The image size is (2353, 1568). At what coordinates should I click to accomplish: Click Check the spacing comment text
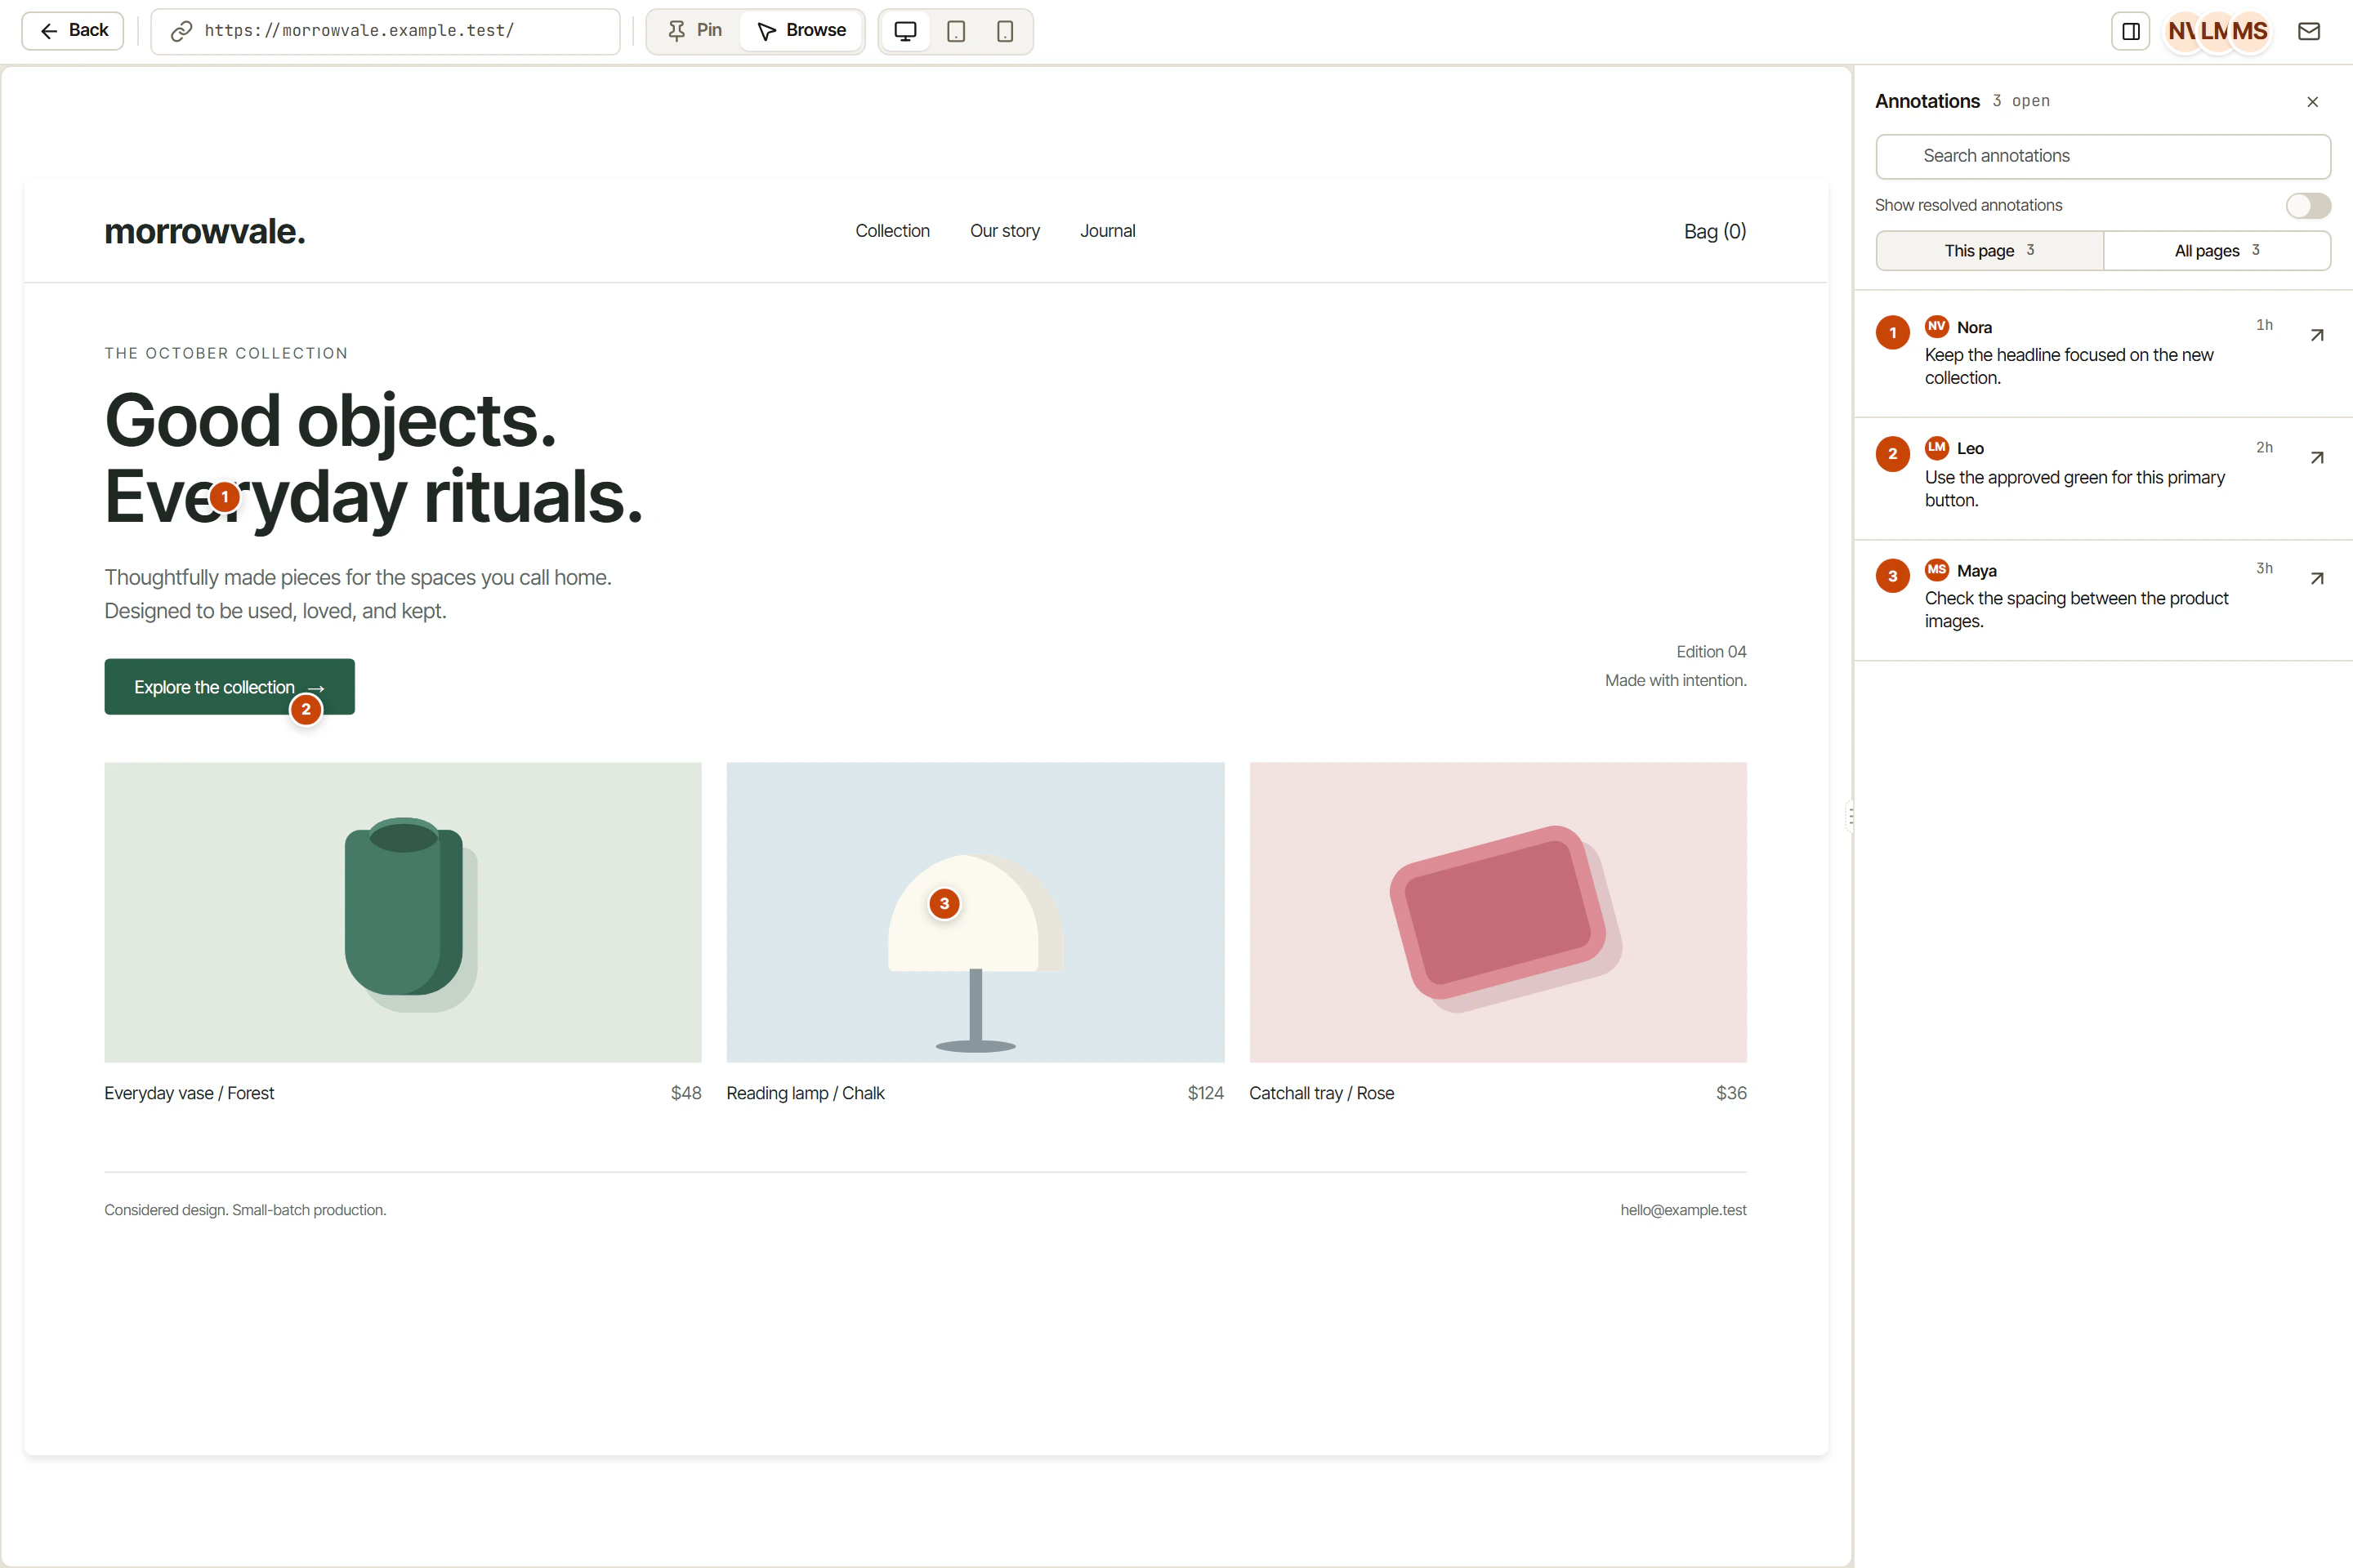coord(2076,610)
